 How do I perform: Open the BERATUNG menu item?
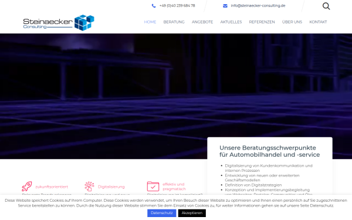tap(174, 22)
